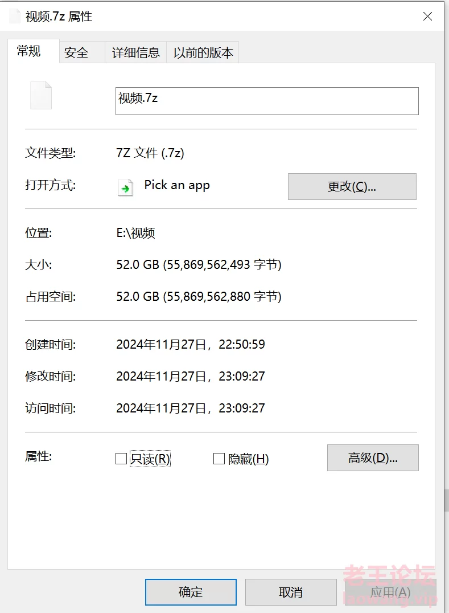Screen dimensions: 449x613
Task: Open the 以前的版本 tab
Action: pyautogui.click(x=203, y=53)
